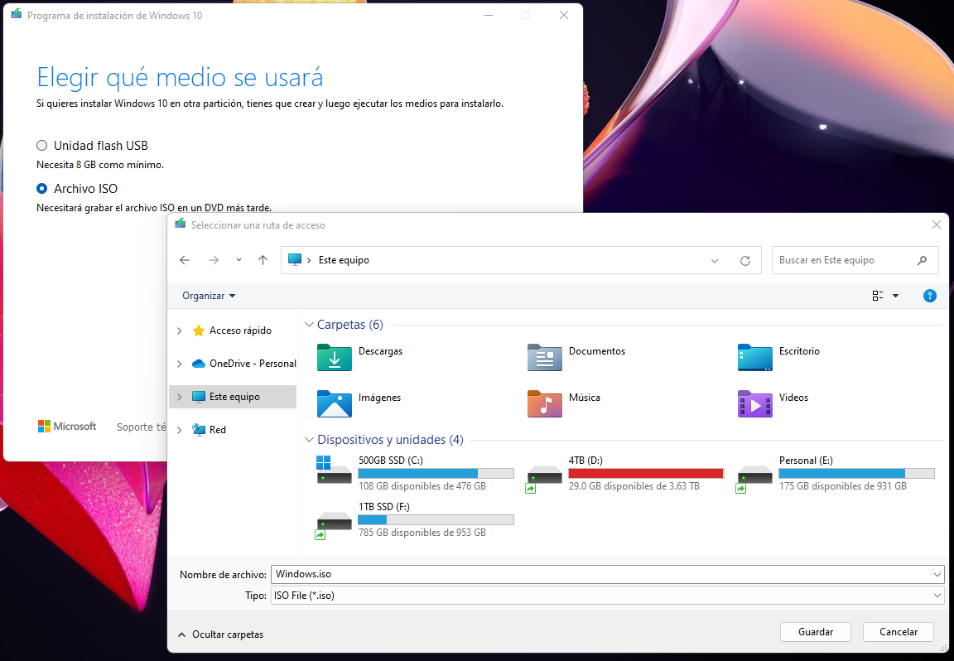Select the 1TB SSD (F:) drive icon

pos(333,524)
